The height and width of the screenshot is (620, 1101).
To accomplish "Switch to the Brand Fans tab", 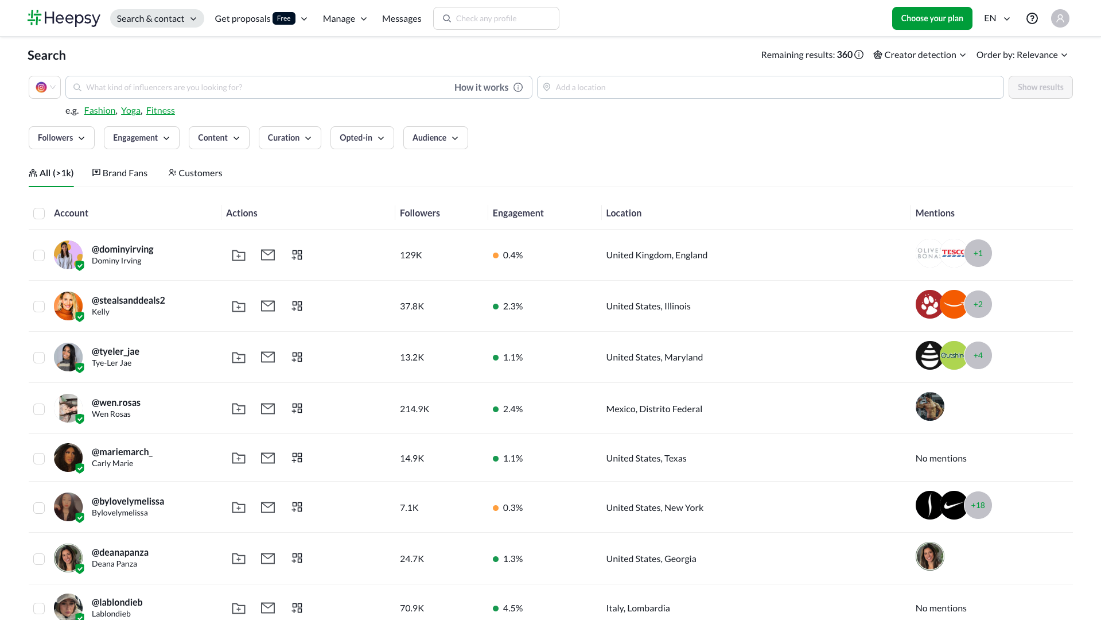I will tap(119, 173).
